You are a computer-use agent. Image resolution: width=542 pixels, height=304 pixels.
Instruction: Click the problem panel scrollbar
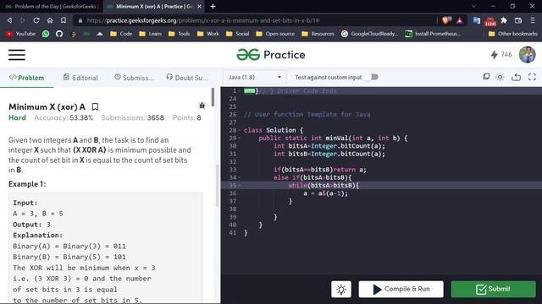(213, 97)
